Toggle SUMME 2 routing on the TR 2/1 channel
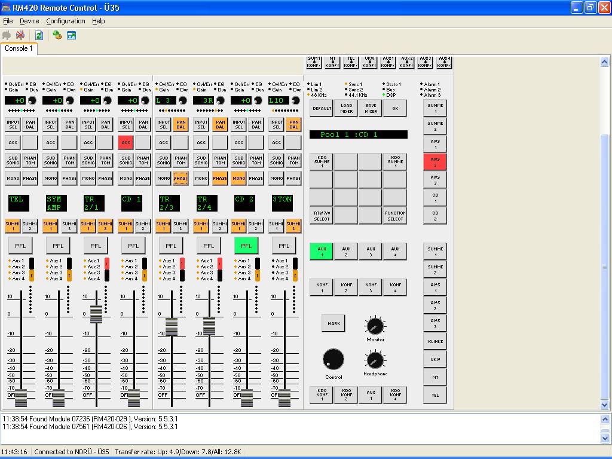This screenshot has height=459, width=612. (x=105, y=226)
